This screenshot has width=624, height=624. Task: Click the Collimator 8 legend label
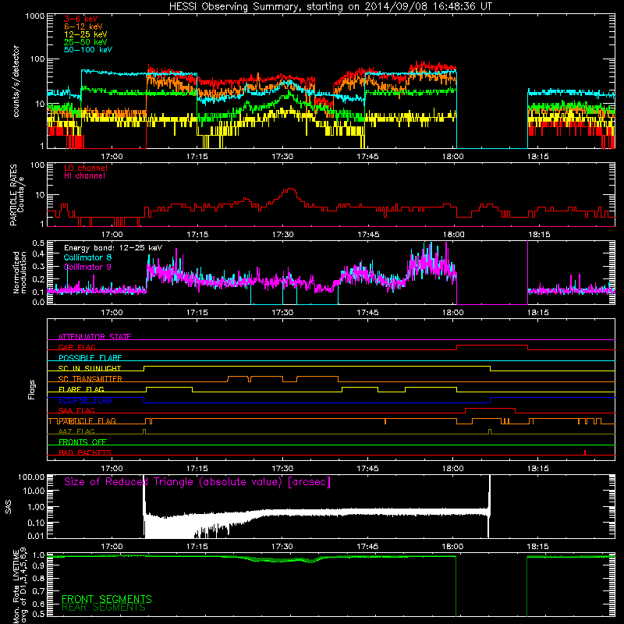87,257
